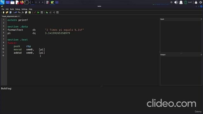
Task: Redo the last undone edit
Action: point(19,12)
